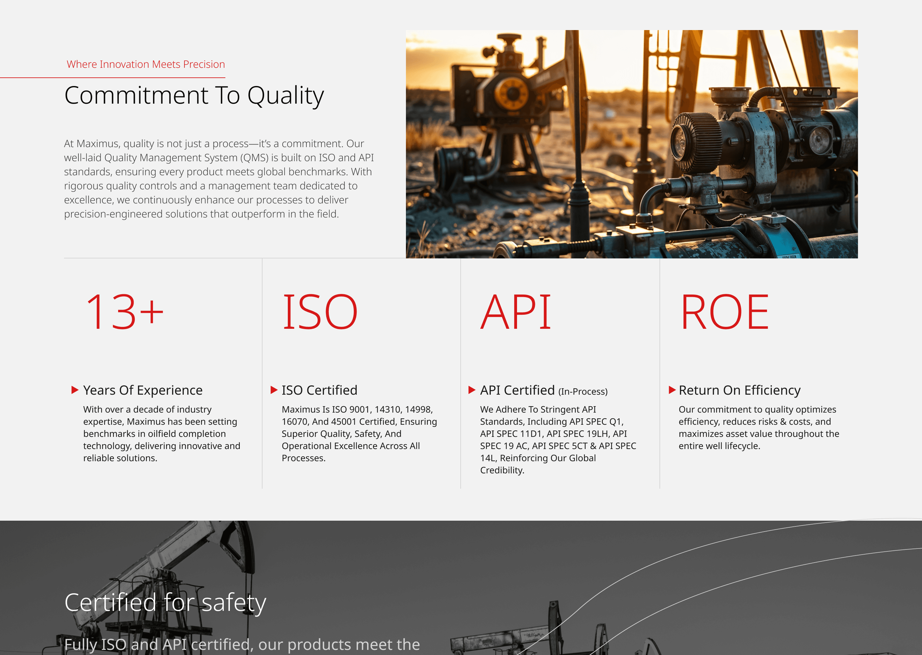Click the Maximus quality description paragraph

click(218, 179)
